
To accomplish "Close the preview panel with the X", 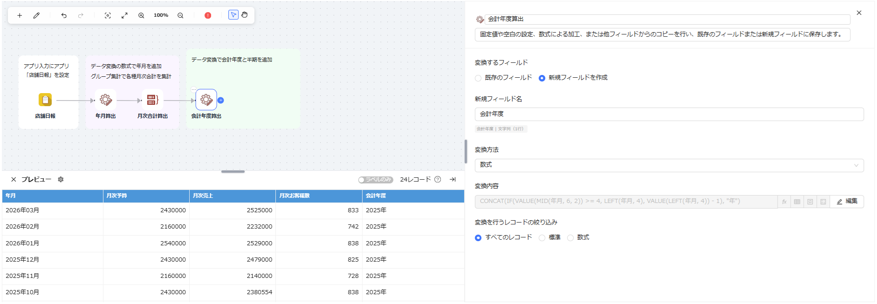I will pyautogui.click(x=14, y=179).
